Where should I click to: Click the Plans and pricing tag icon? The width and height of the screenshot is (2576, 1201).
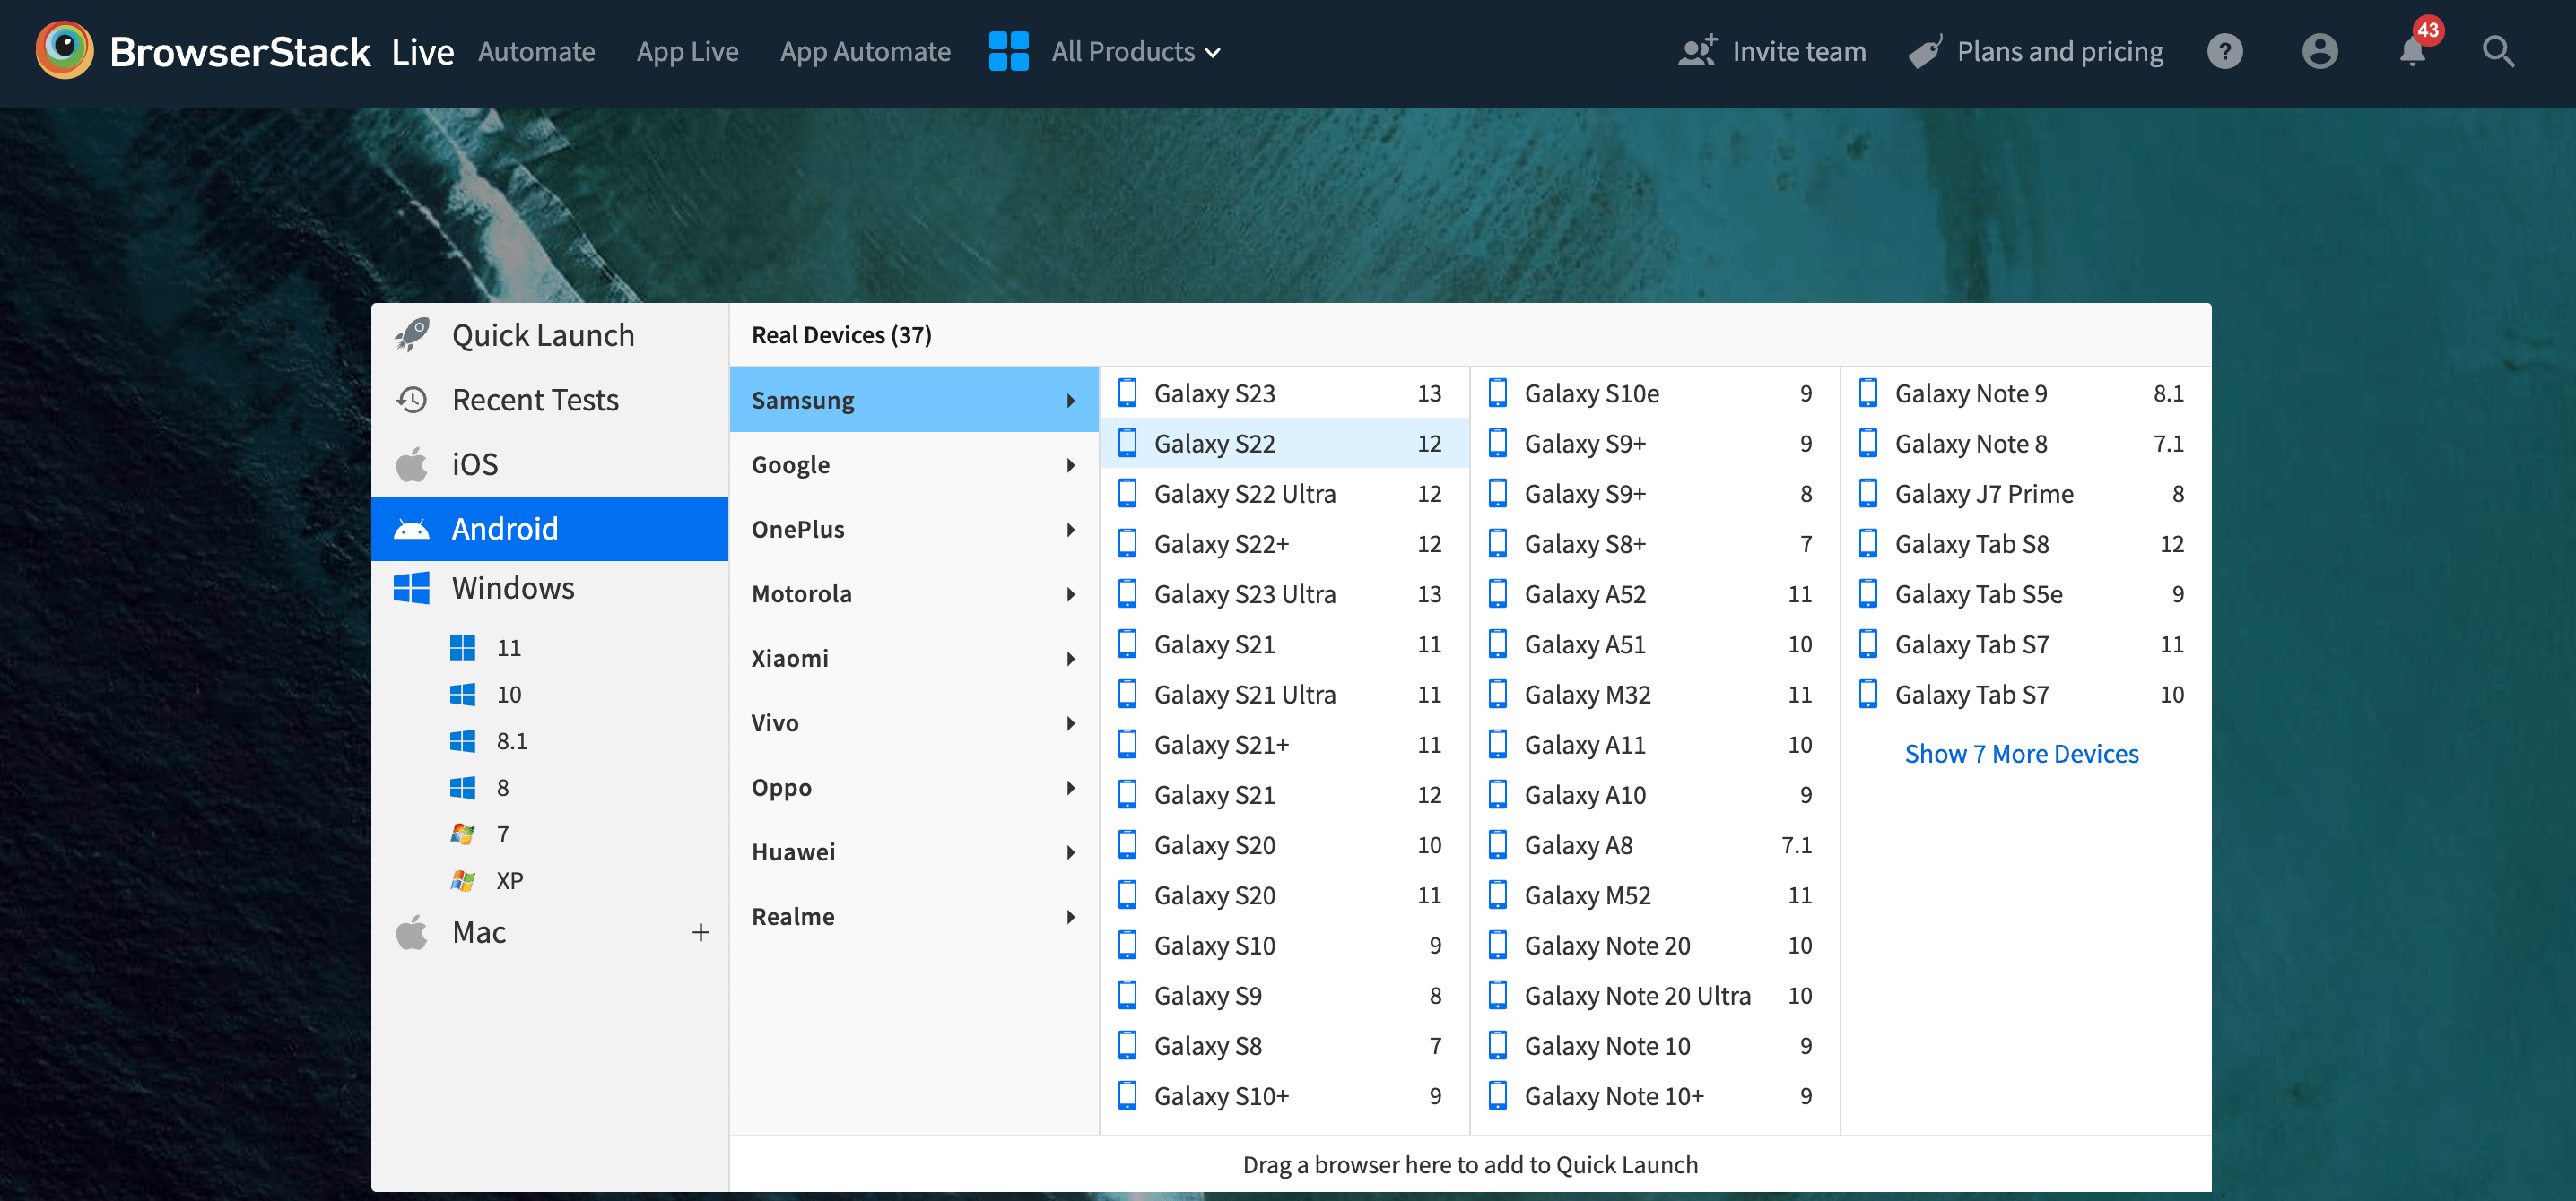(x=1925, y=51)
